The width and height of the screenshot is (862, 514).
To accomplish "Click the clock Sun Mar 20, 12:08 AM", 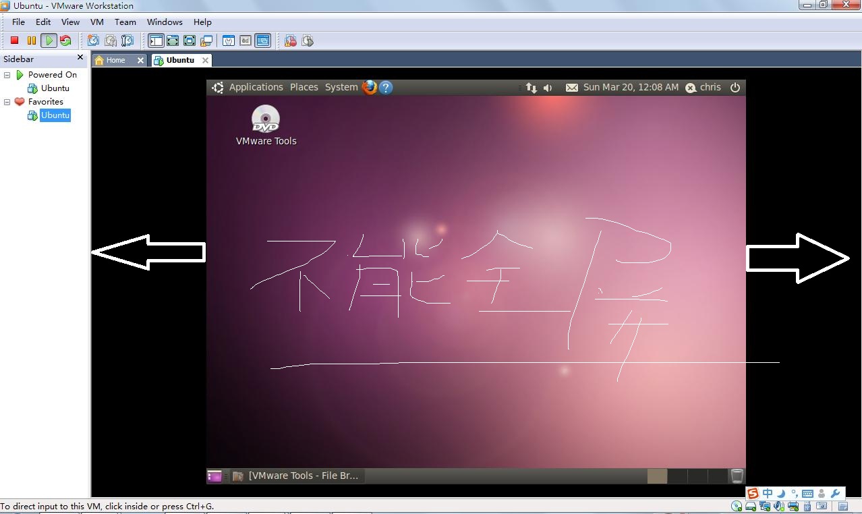I will click(631, 87).
